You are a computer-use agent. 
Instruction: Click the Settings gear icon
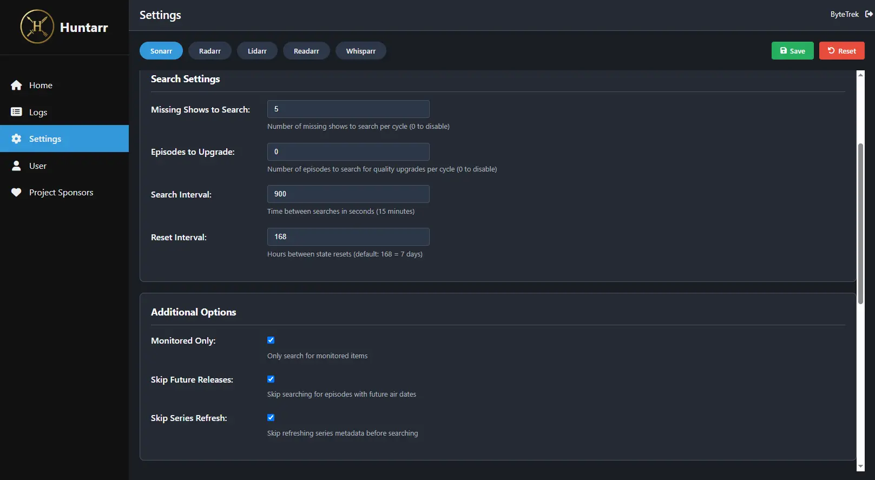[x=16, y=139]
